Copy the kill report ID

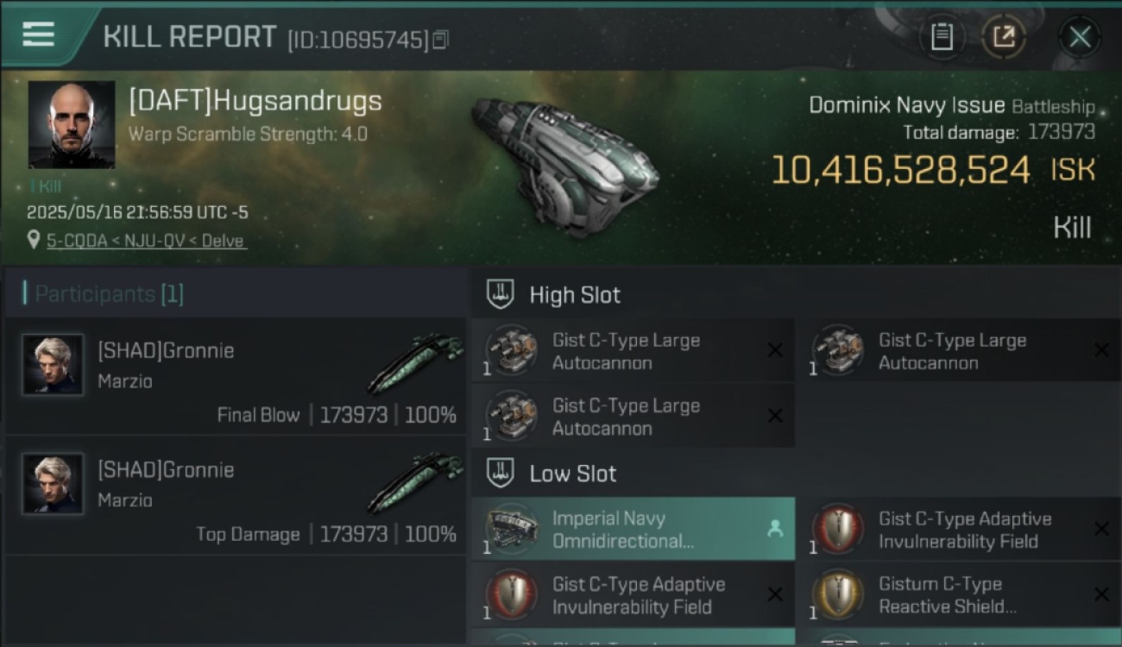(x=441, y=40)
